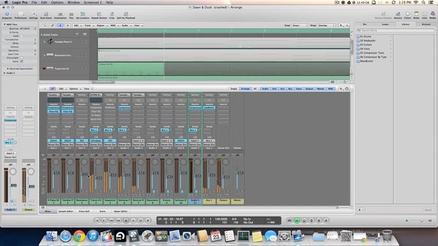Toggle the Master channel filter in Mixer
The image size is (438, 246).
coord(320,89)
